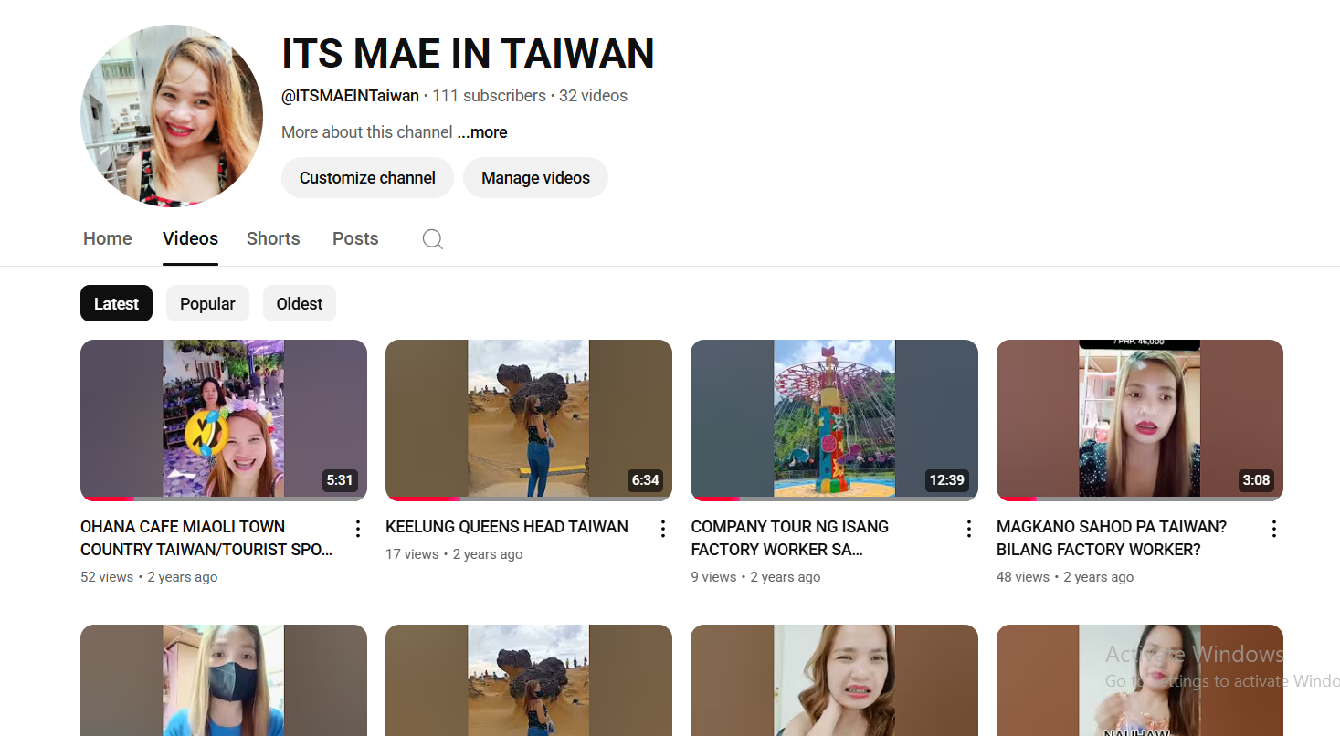1340x736 pixels.
Task: Expand channel description with ...more
Action: 482,132
